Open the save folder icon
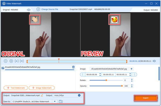 61,101
